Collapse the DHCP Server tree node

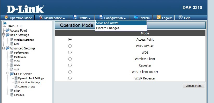[8, 73]
